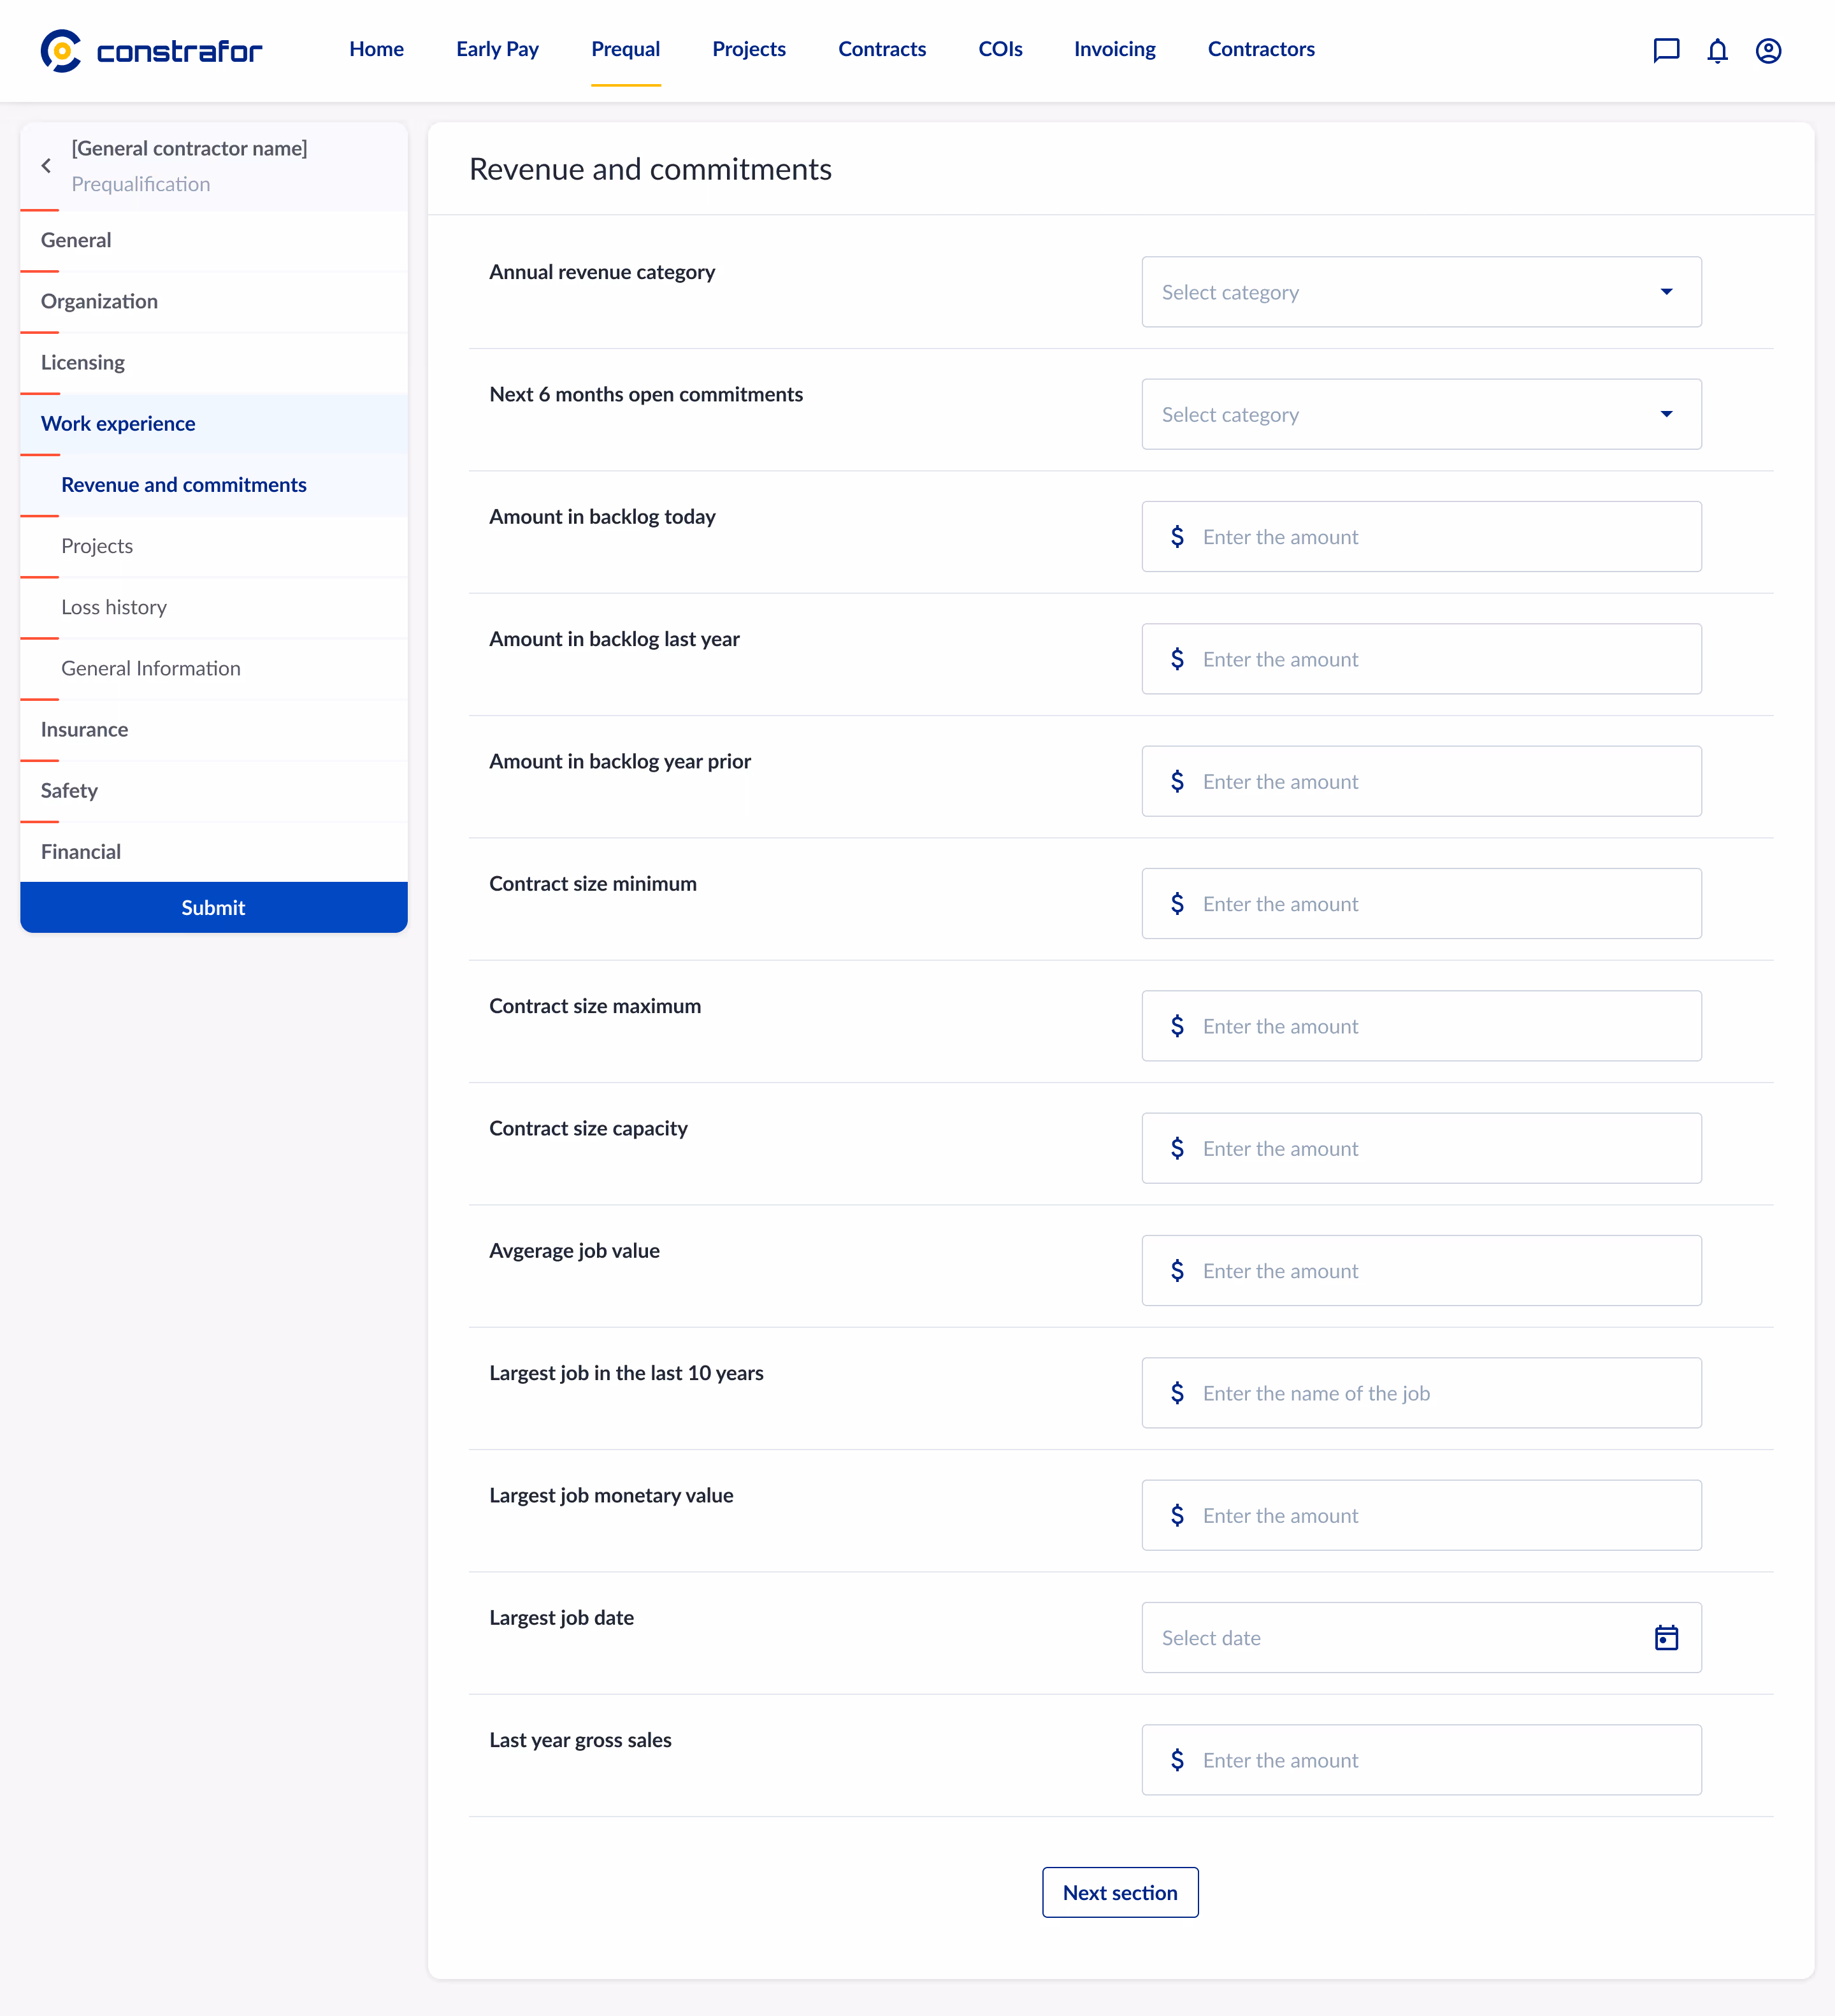This screenshot has width=1835, height=2016.
Task: Switch to the Projects tab in top navigation
Action: tap(749, 49)
